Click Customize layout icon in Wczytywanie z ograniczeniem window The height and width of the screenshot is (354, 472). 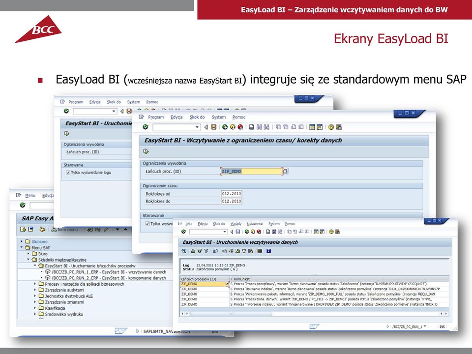[x=339, y=127]
